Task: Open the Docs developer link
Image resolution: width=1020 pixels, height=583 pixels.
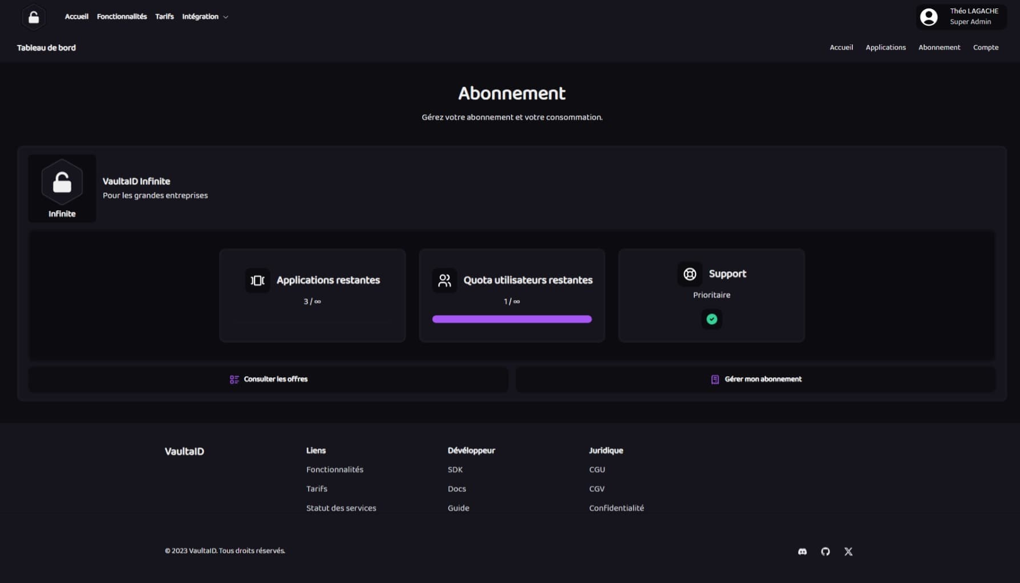Action: click(x=457, y=489)
